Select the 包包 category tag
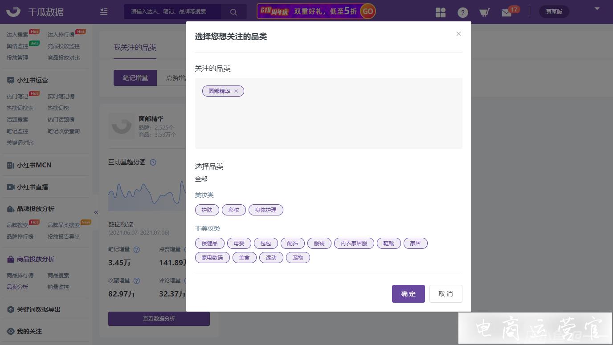 [x=266, y=244]
